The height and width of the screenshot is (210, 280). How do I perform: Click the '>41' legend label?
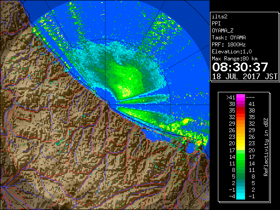pyautogui.click(x=231, y=97)
